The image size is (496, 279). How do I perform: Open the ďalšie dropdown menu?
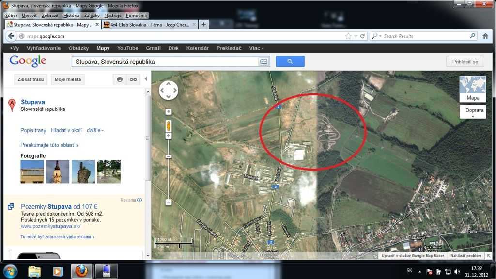click(x=95, y=130)
